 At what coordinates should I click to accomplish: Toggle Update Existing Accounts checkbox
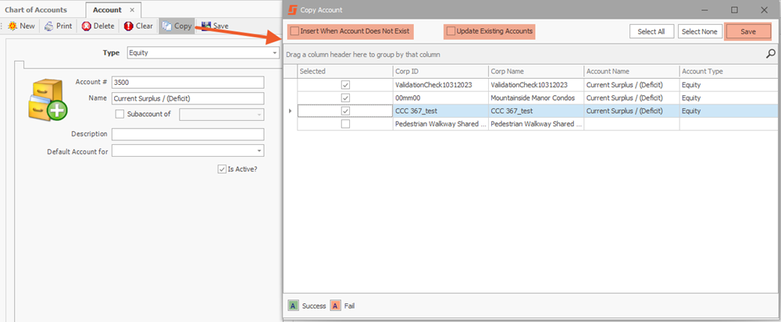pos(451,31)
